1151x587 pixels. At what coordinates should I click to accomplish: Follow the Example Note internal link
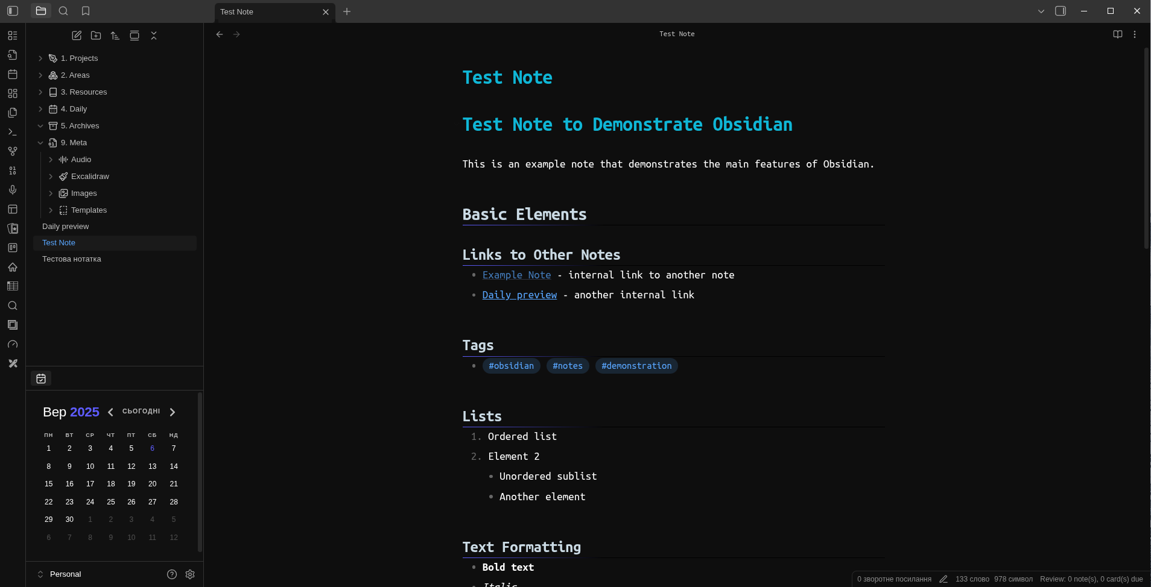(x=516, y=275)
